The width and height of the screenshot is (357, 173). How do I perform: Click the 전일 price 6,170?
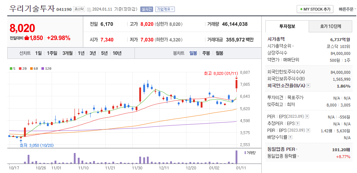point(107,24)
